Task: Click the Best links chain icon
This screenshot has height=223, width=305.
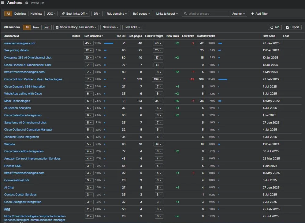Action: click(x=63, y=13)
